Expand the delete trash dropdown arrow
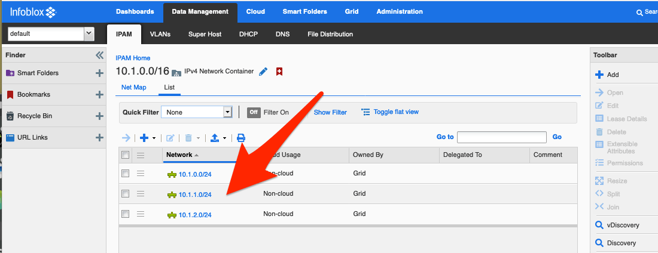Viewport: 658px width, 253px height. coord(198,138)
